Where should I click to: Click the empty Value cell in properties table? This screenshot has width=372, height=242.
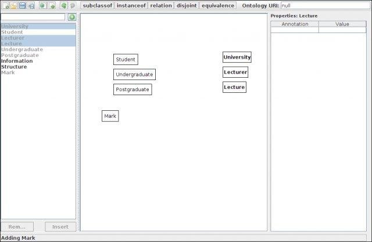342,30
